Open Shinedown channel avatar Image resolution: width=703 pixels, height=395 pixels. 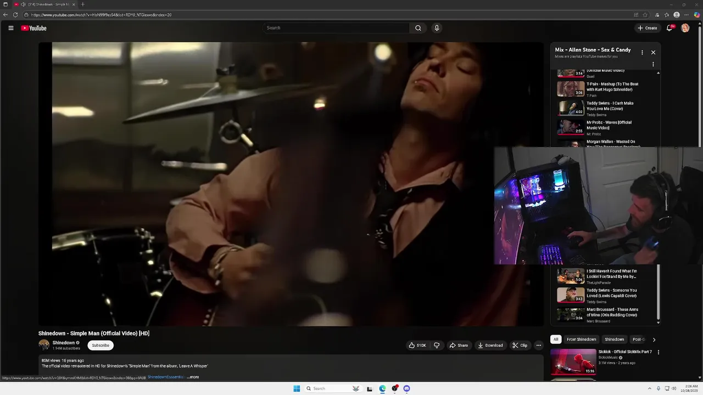[44, 345]
